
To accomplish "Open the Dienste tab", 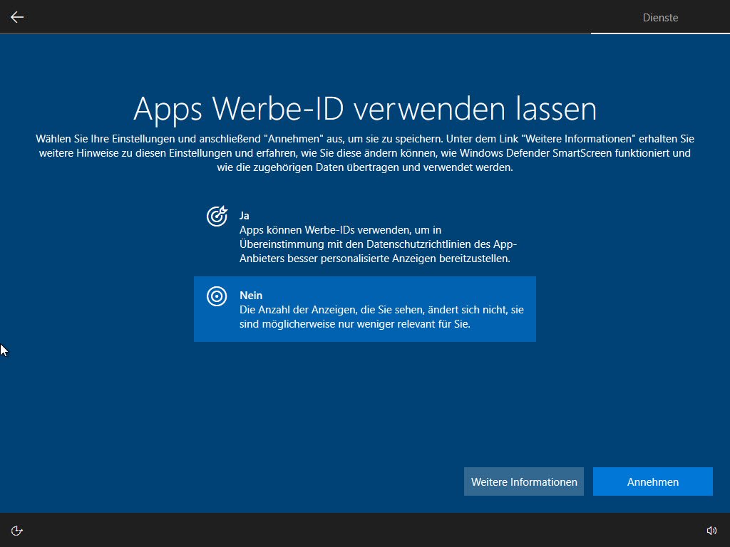I will pyautogui.click(x=660, y=18).
